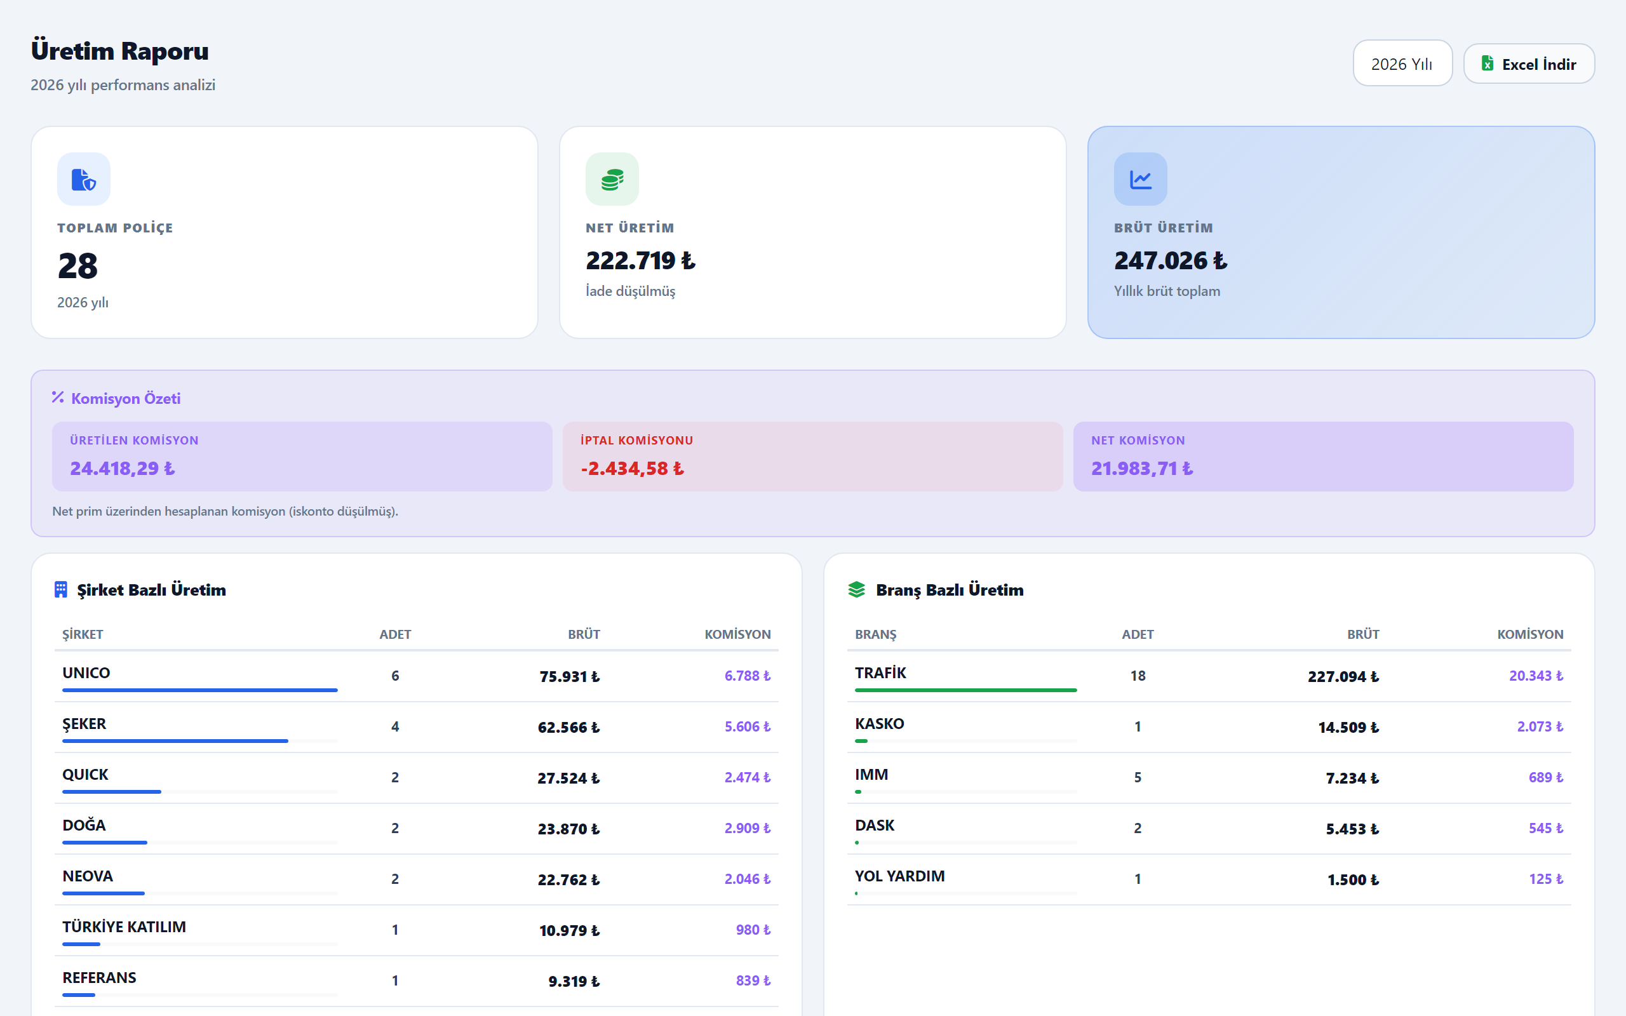Click the 1.500 ₺ gross value
This screenshot has height=1016, width=1626.
point(1354,879)
